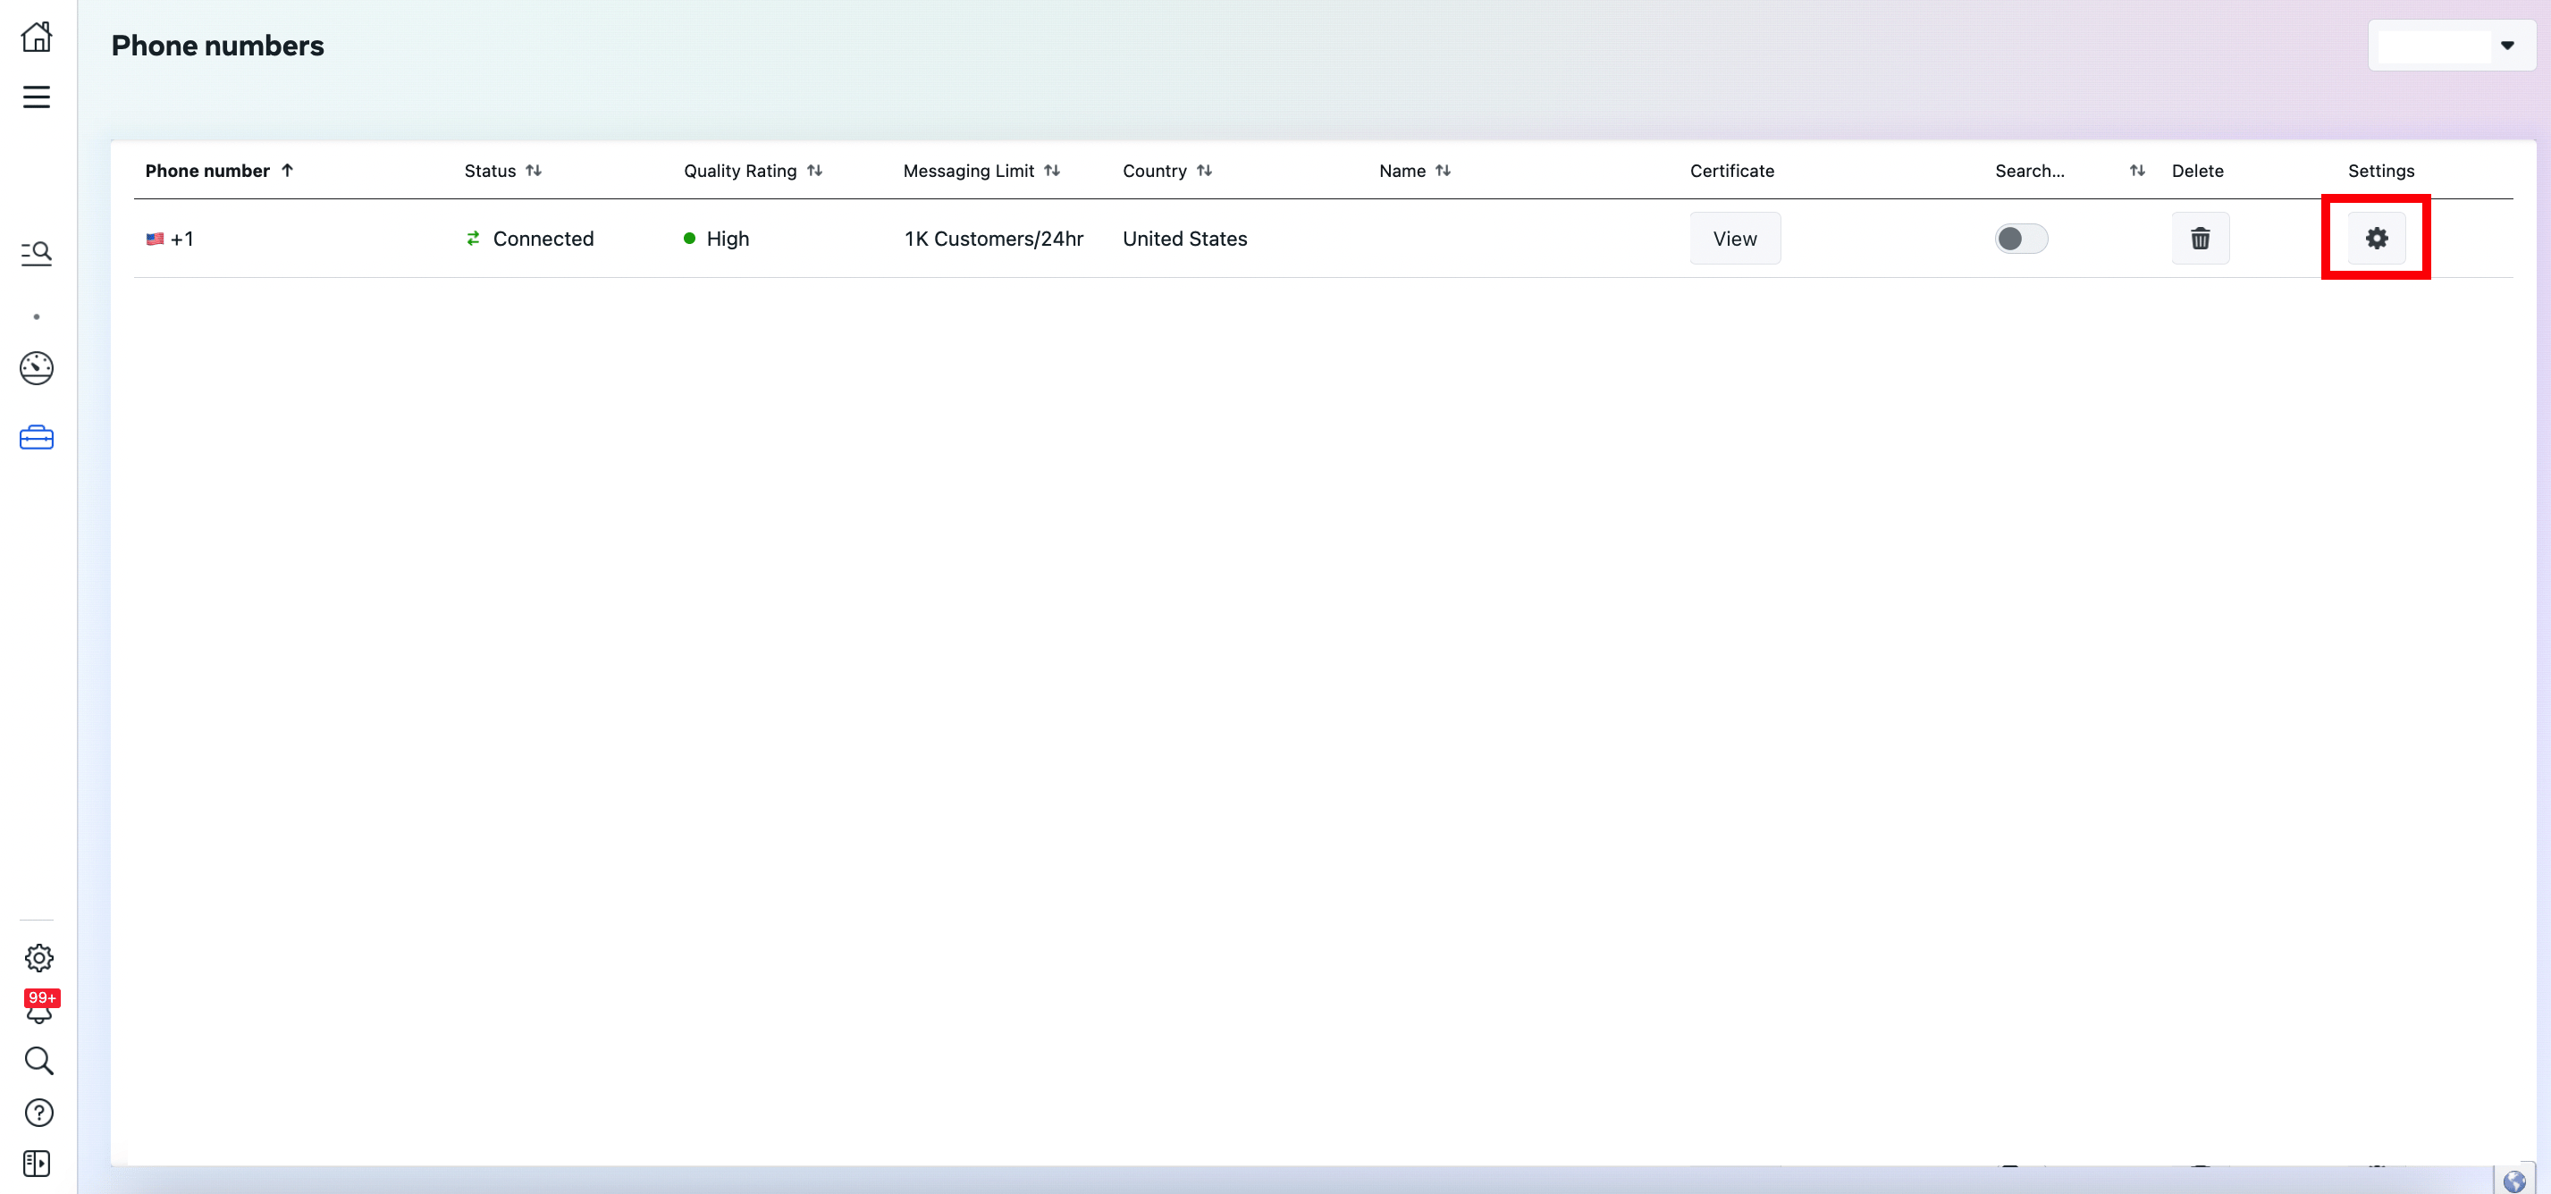Sort by Status column arrows
This screenshot has height=1194, width=2551.
click(x=533, y=171)
